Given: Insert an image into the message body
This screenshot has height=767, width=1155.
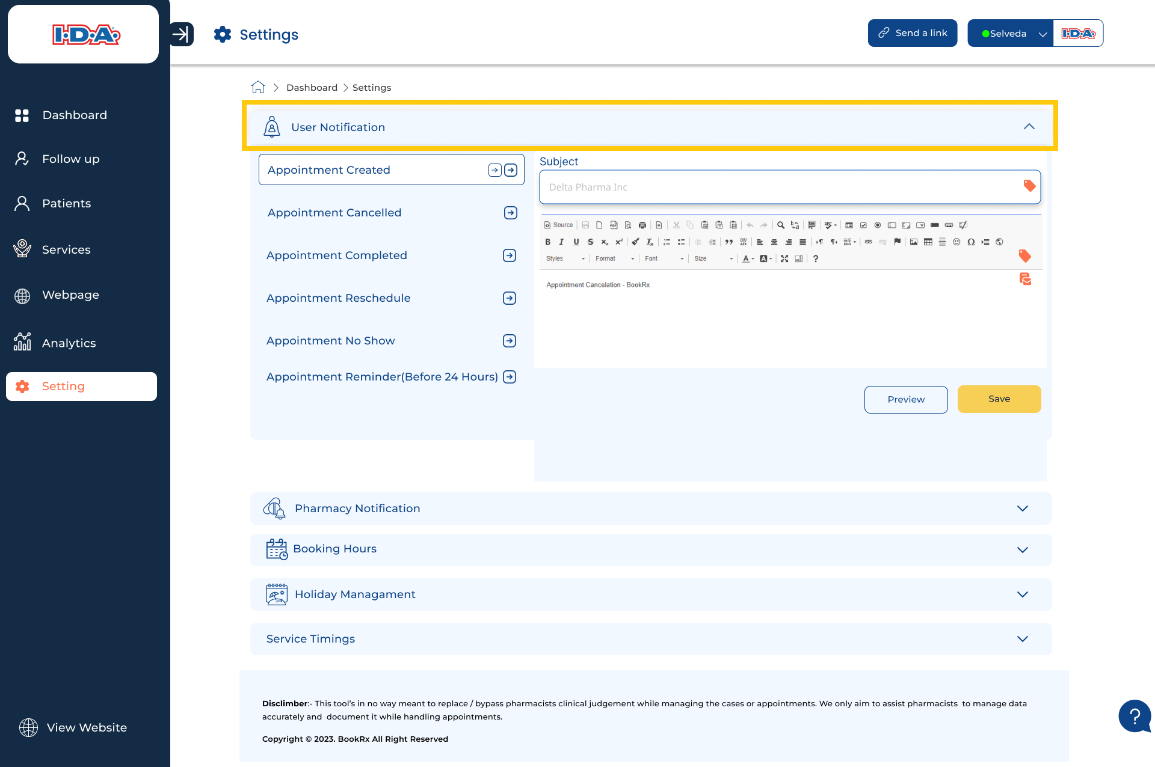Looking at the screenshot, I should 913,242.
